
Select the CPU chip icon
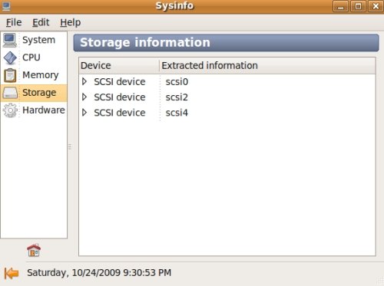pos(10,58)
